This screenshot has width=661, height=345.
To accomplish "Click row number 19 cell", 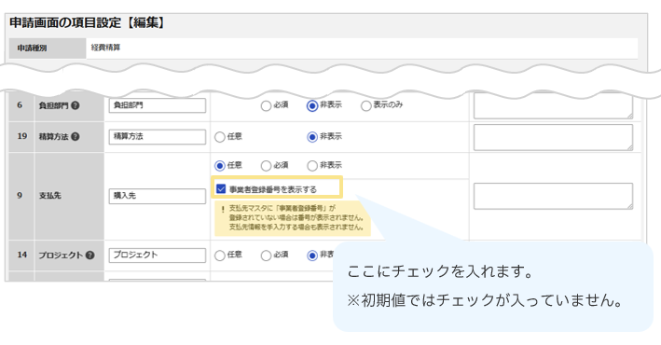I will (22, 137).
